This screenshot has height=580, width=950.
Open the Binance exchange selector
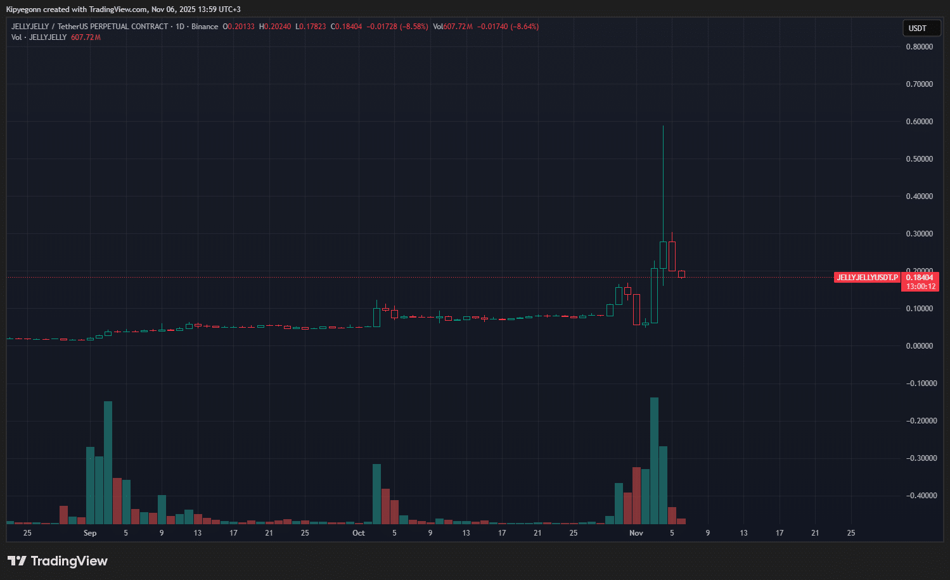(x=204, y=26)
